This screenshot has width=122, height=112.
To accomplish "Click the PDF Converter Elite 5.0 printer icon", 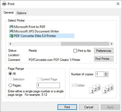I will [11, 36].
